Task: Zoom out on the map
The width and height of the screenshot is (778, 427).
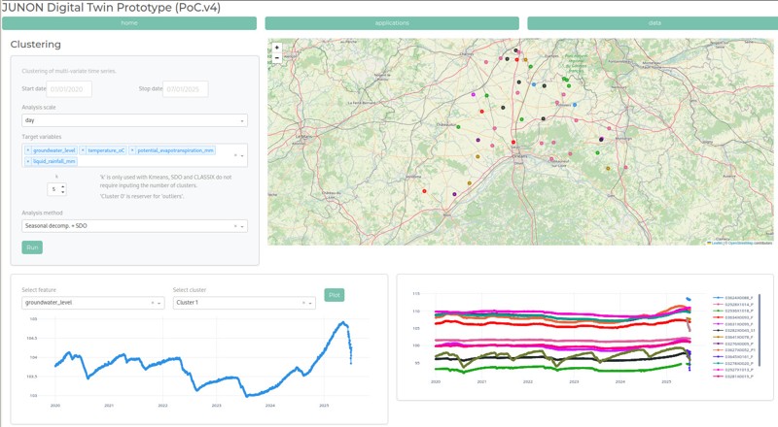Action: click(x=277, y=58)
